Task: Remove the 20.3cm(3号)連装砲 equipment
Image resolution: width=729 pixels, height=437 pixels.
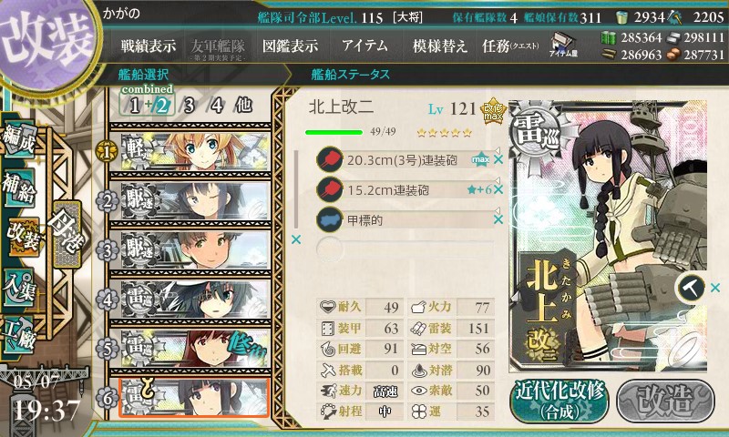Action: (498, 159)
